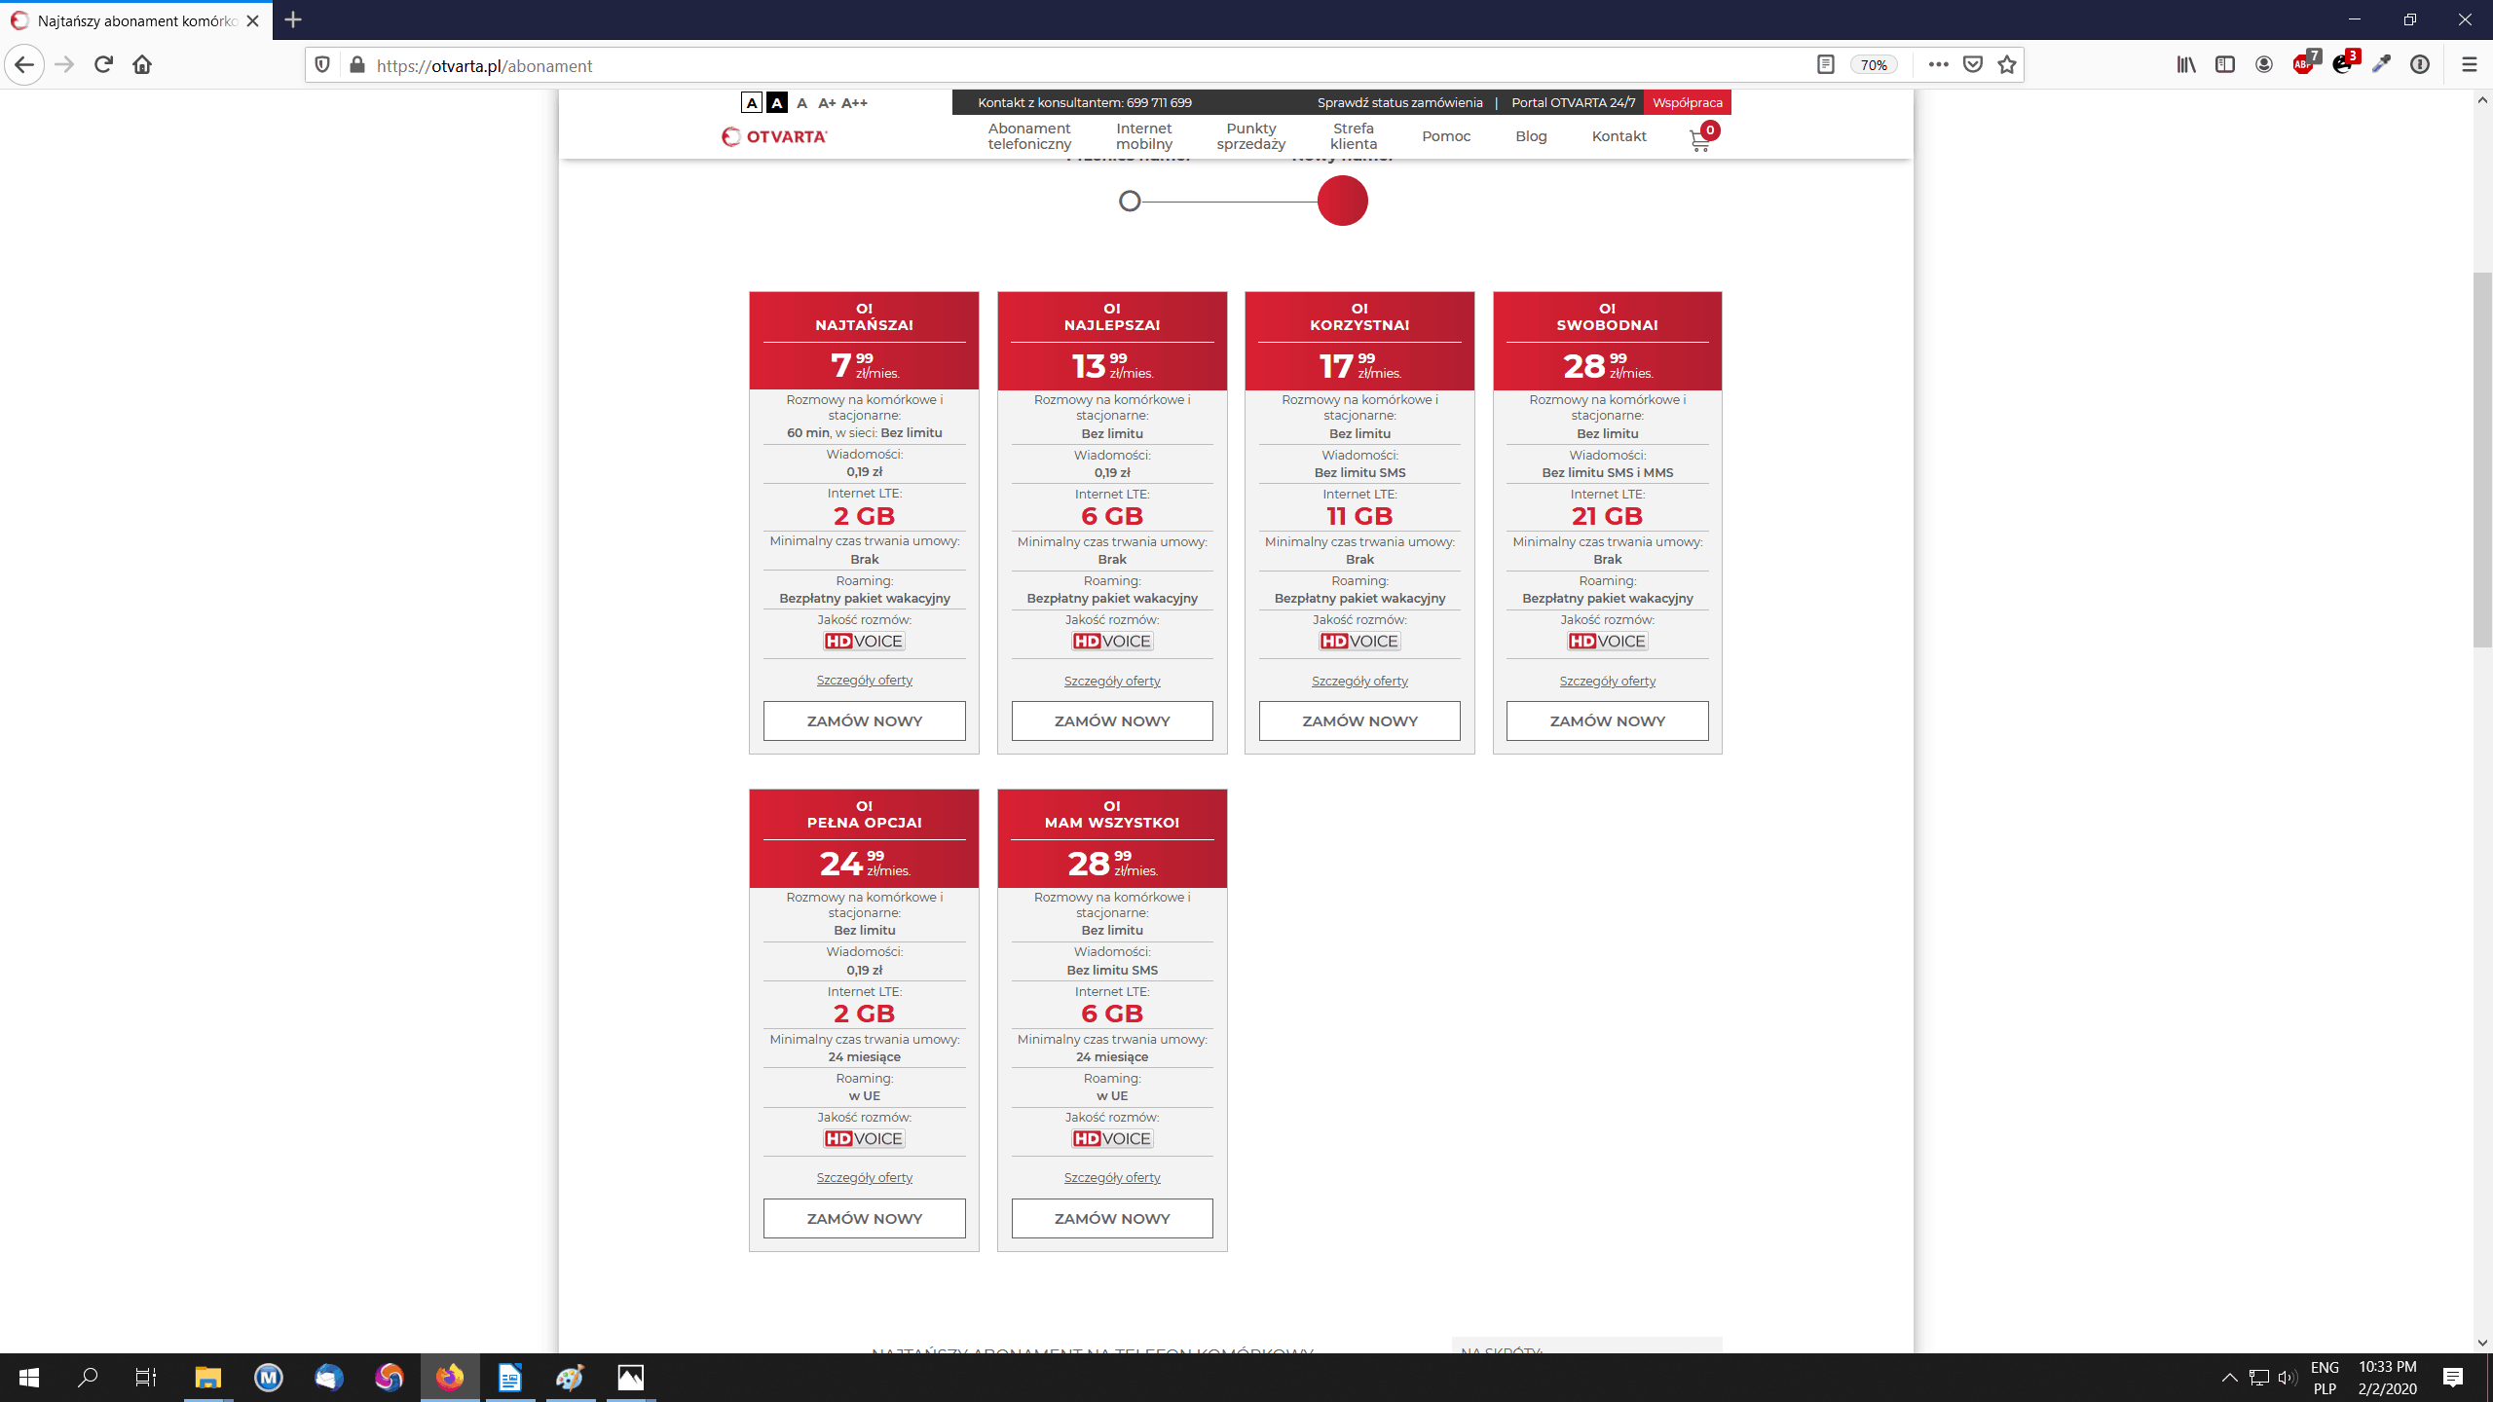Order the SWOBODNA 28,99 plan
This screenshot has width=2493, height=1402.
[1607, 720]
